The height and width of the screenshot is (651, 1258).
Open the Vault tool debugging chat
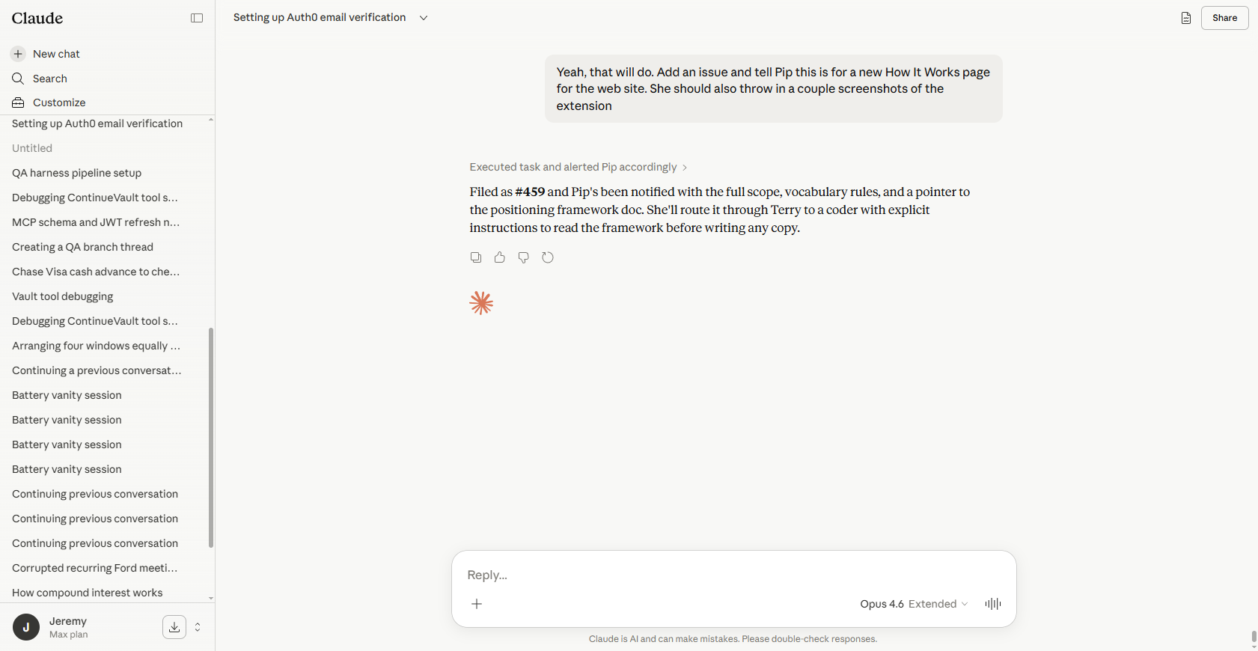click(62, 296)
